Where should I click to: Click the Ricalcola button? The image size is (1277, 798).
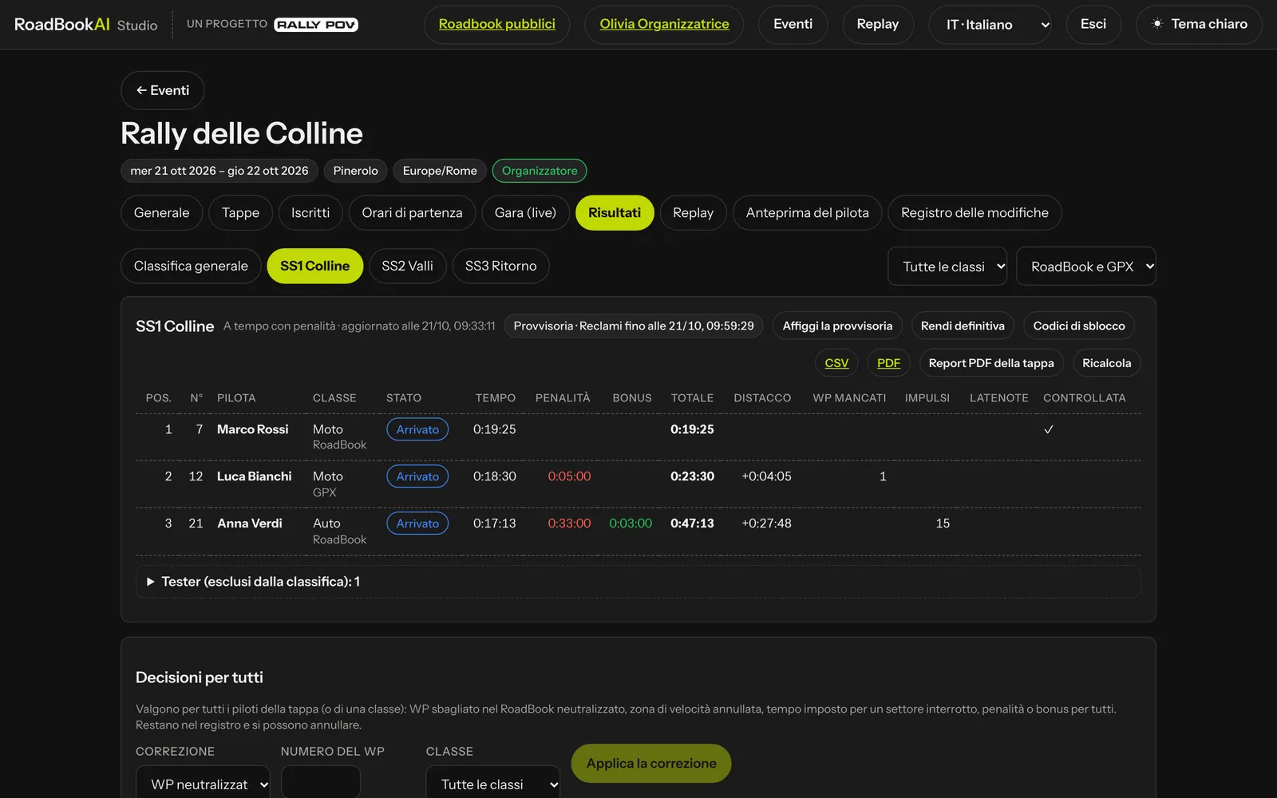tap(1106, 363)
